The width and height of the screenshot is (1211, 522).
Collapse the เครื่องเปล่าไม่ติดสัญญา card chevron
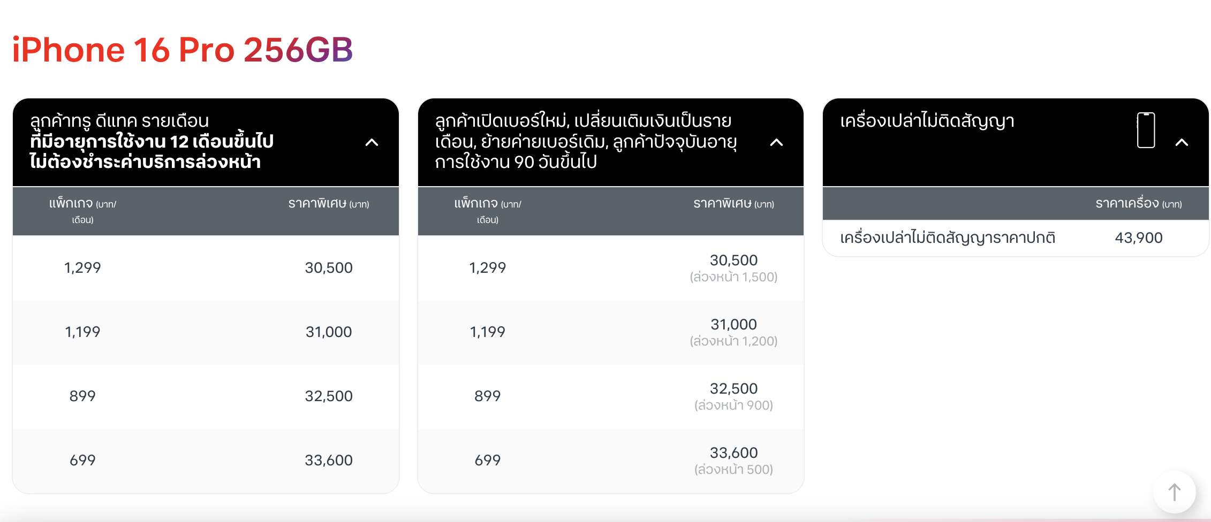[x=1182, y=142]
